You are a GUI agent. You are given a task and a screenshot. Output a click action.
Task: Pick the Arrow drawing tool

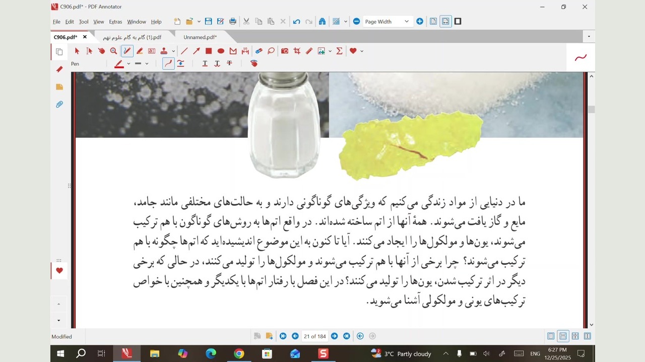coord(197,51)
